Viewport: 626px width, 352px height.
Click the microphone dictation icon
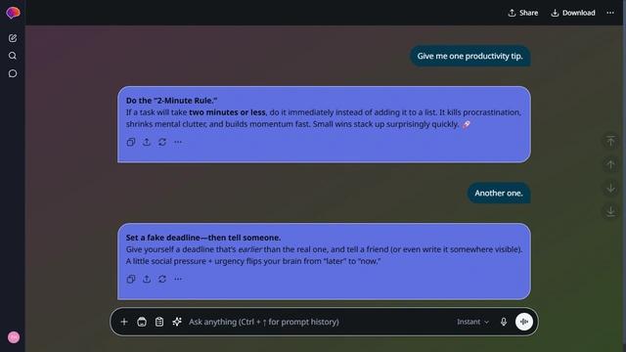coord(504,322)
